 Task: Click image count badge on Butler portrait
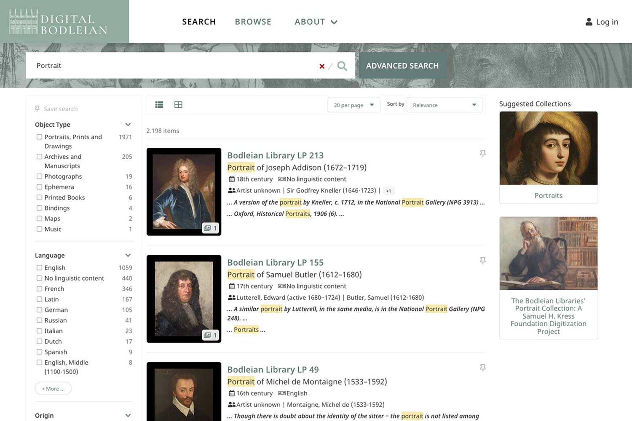(x=210, y=335)
